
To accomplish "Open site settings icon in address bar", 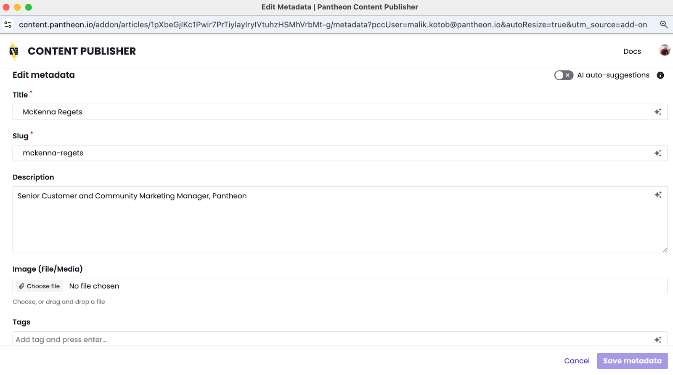I will click(8, 25).
